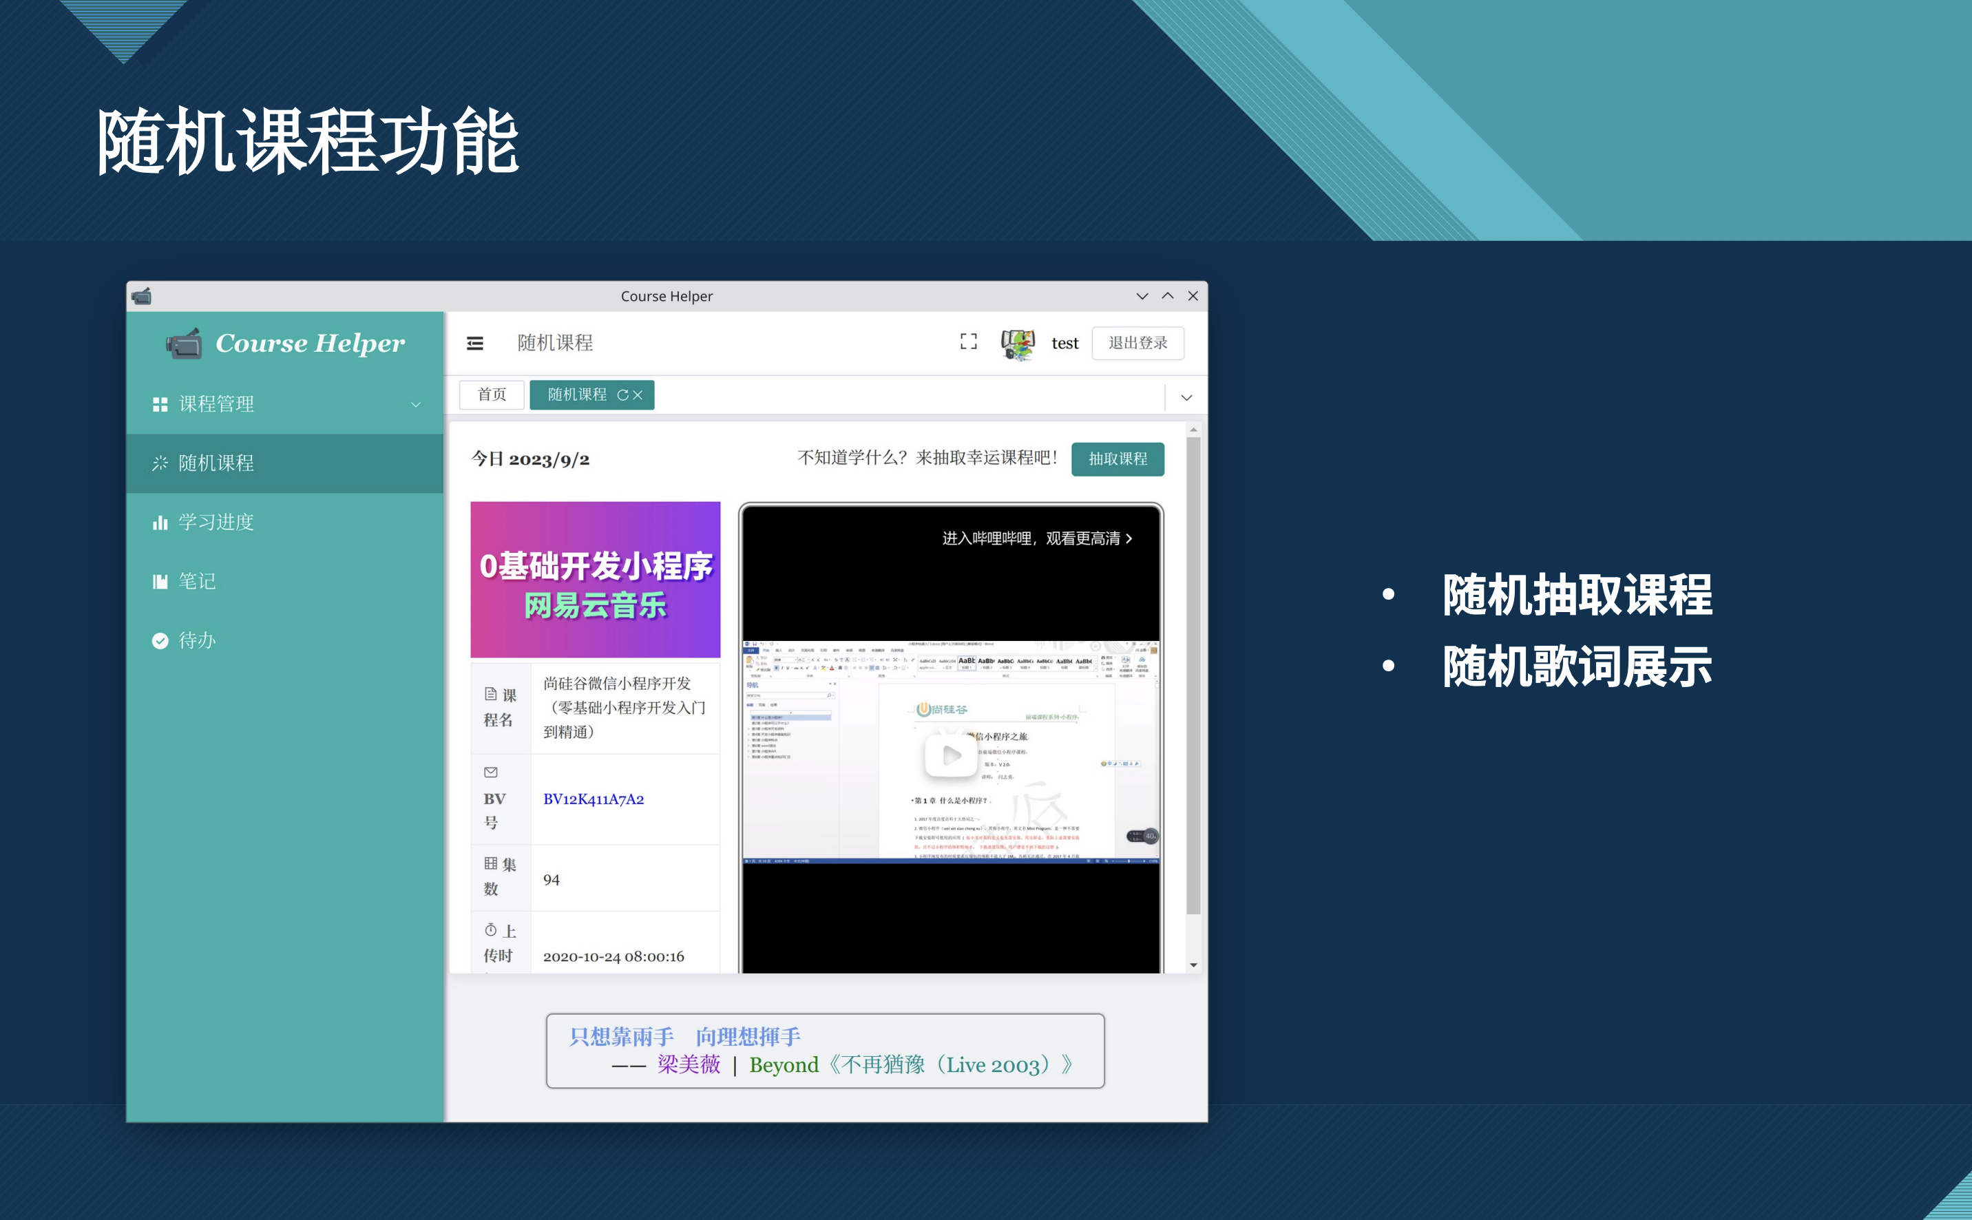Open 待办 in the sidebar

(196, 641)
